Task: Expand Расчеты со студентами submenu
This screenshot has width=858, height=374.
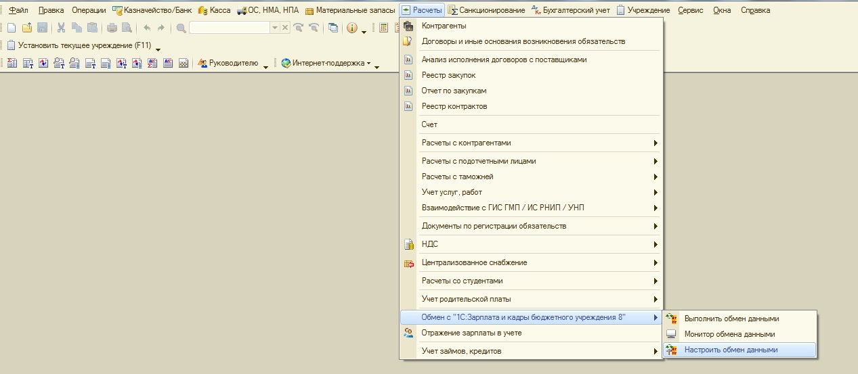Action: click(x=532, y=281)
